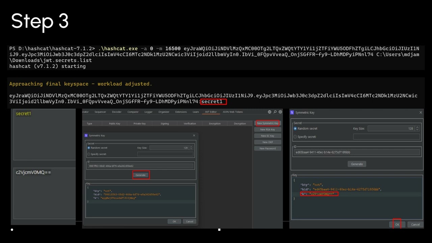432x243 pixels.
Task: Click the left Symmetric Key dialog title icon
Action: click(x=86, y=135)
